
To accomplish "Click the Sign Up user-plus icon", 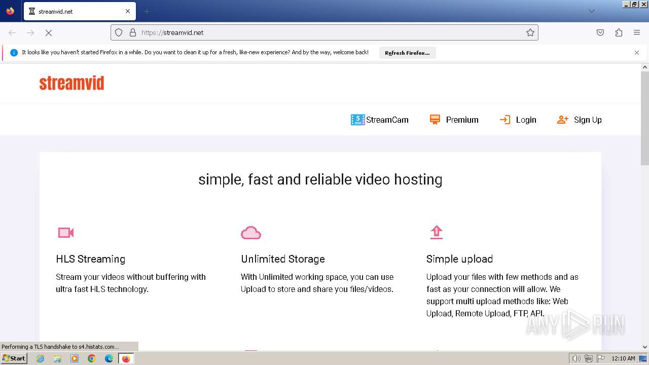I will click(562, 120).
